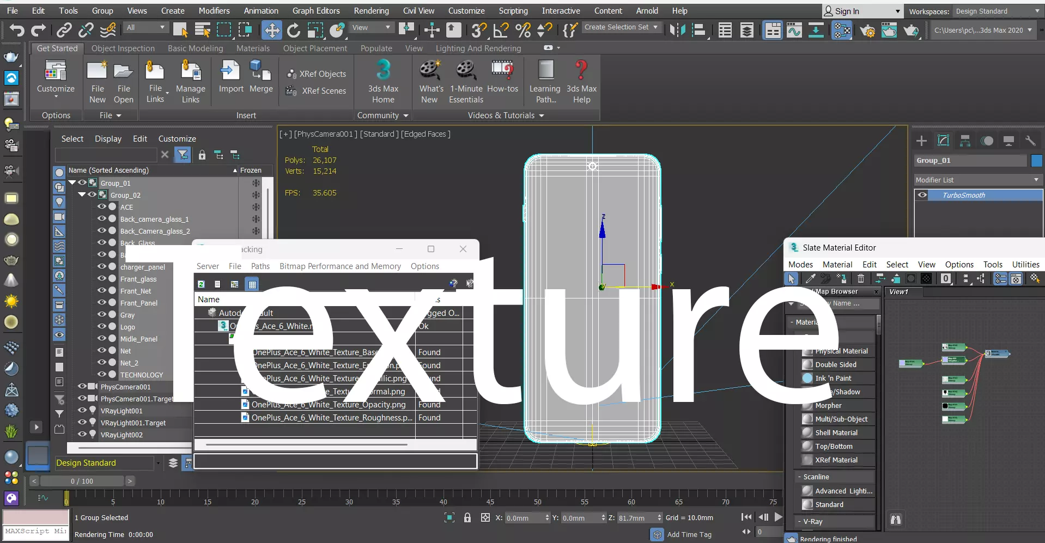This screenshot has width=1045, height=543.
Task: Open the Create tab plus icon in command panel
Action: click(x=921, y=141)
